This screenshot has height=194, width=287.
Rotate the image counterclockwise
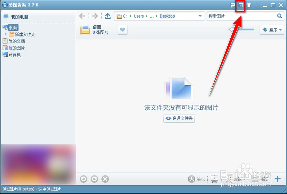pos(83,179)
